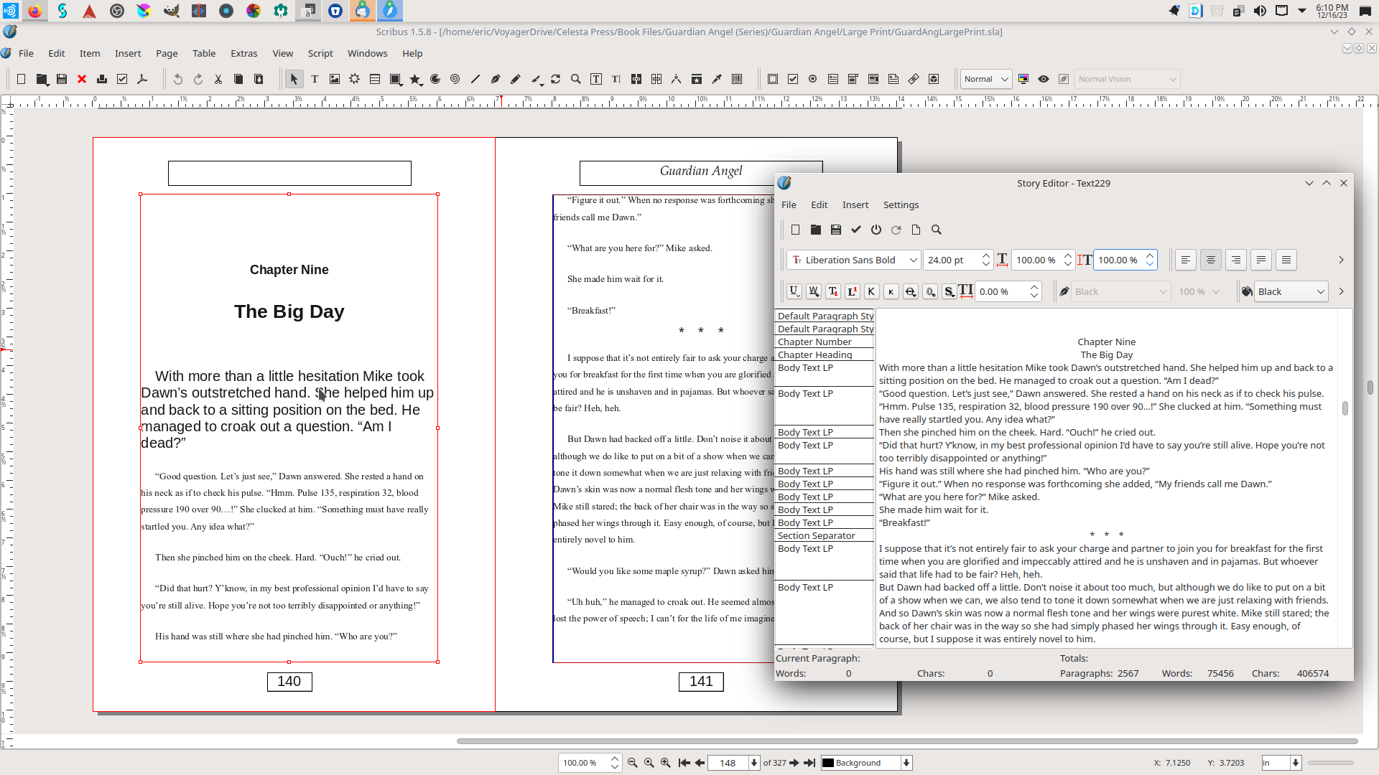Open the Liberation Sans Bold font dropdown

[x=853, y=260]
